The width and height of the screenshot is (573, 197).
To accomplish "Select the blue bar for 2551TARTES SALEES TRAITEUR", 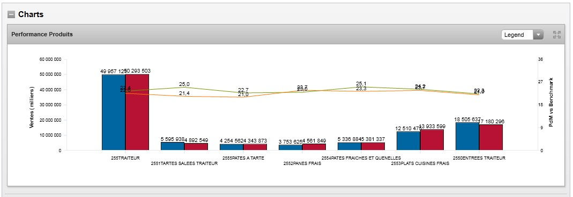I will (x=173, y=146).
